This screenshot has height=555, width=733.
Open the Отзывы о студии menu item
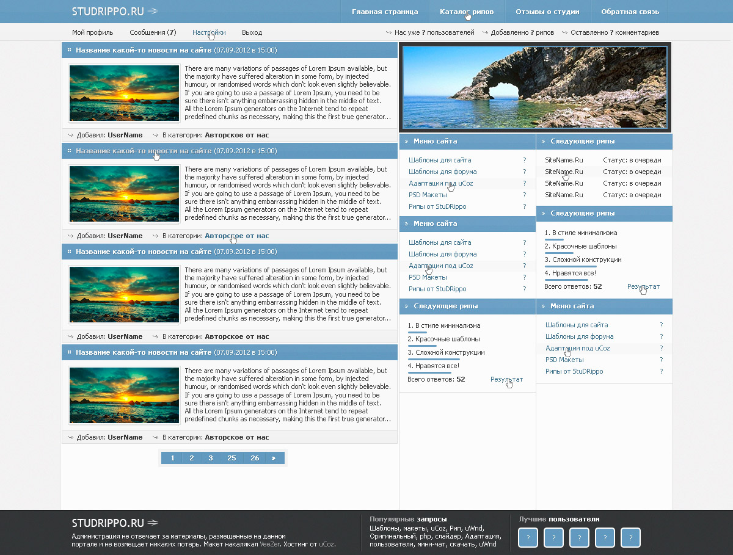point(547,12)
